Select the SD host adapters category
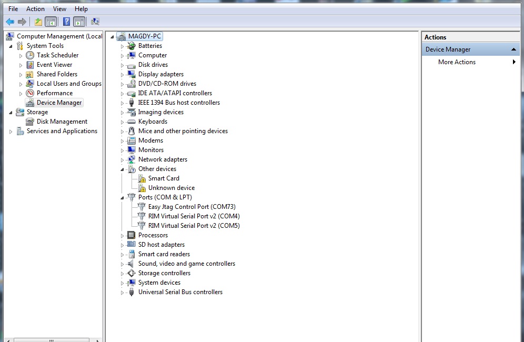This screenshot has width=524, height=342. click(x=162, y=245)
